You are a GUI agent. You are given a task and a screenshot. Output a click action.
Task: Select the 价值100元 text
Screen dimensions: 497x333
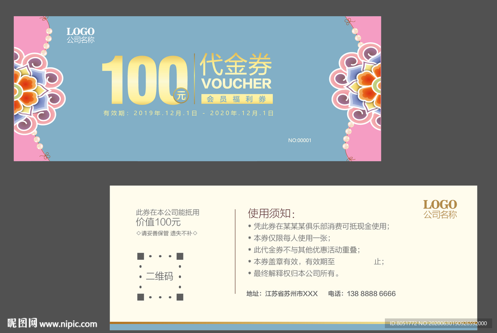[x=158, y=222]
